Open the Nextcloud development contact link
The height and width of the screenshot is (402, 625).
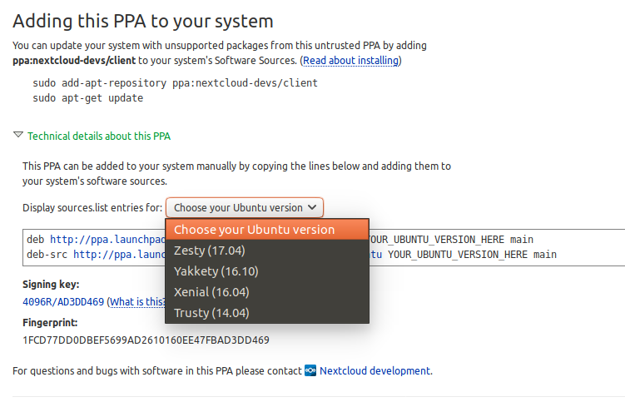click(375, 370)
